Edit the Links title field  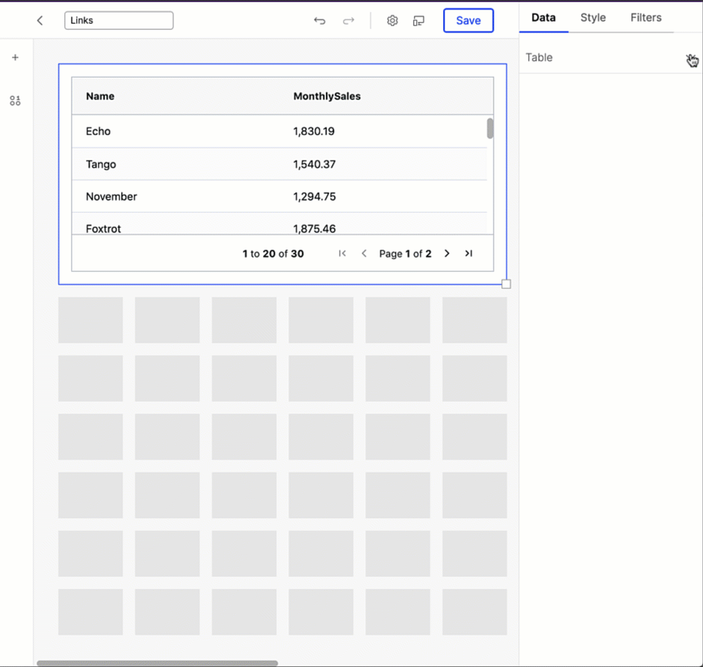[x=118, y=19]
